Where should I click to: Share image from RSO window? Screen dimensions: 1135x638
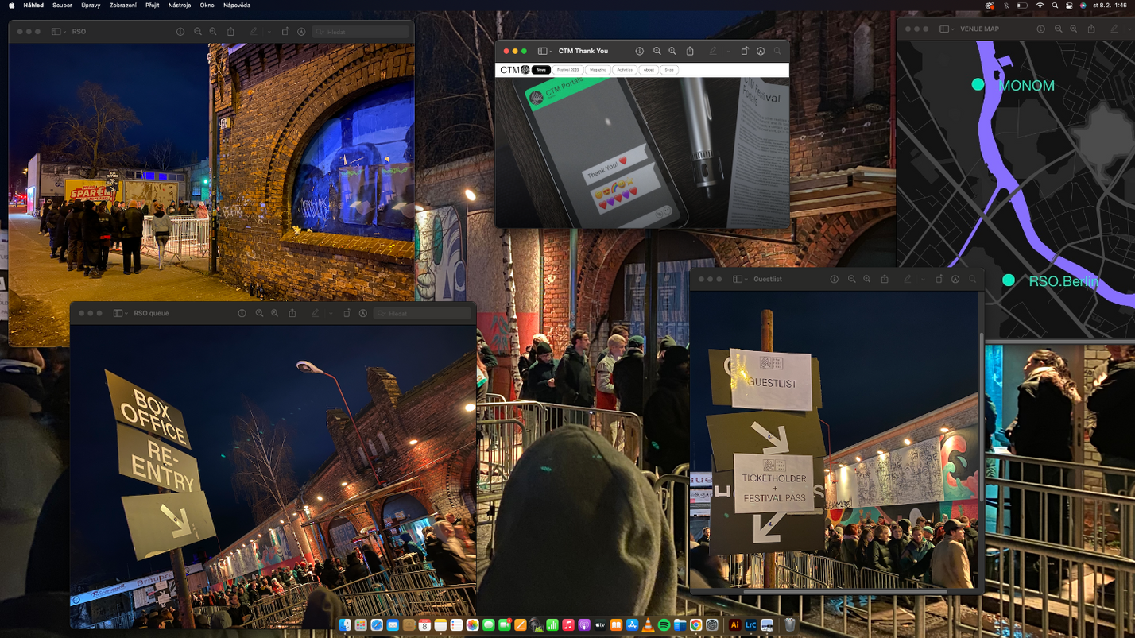point(230,32)
